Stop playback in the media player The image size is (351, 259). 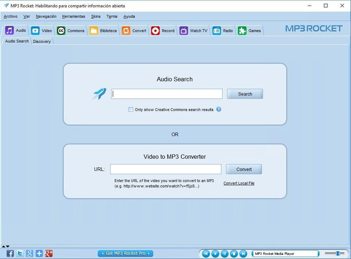pos(234,254)
